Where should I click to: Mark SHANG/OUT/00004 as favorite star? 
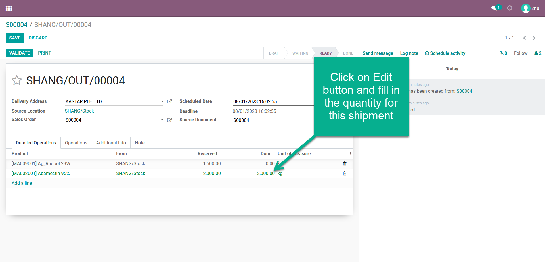click(17, 80)
